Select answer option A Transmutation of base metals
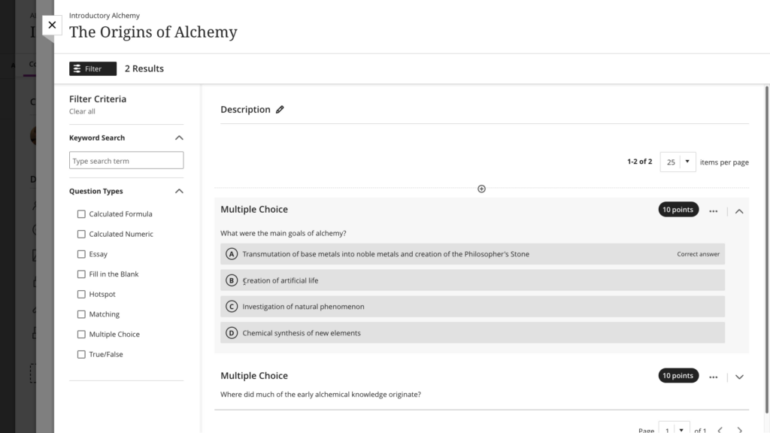The image size is (770, 433). [472, 254]
